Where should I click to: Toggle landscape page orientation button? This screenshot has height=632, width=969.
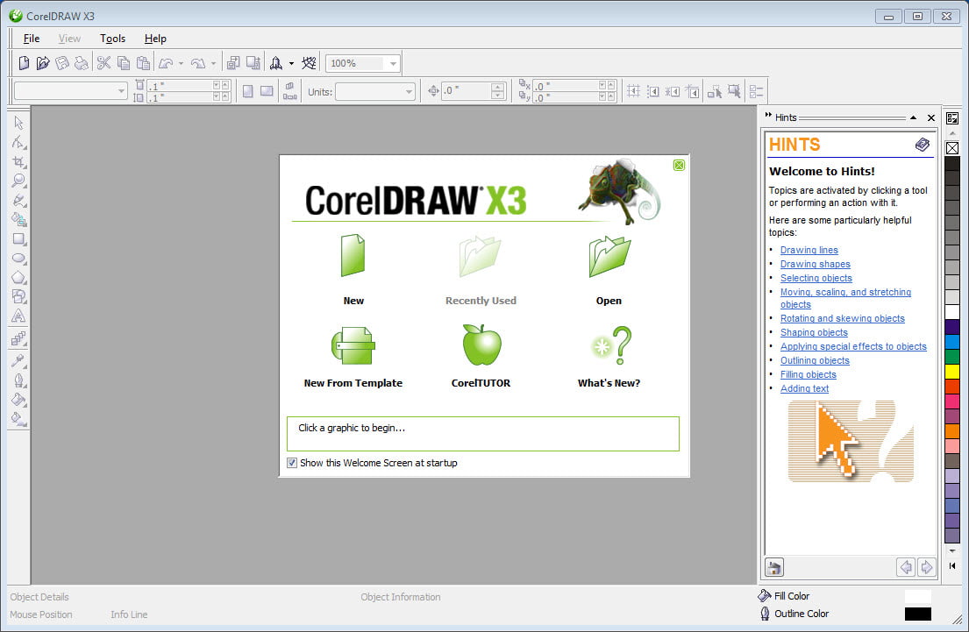tap(267, 91)
